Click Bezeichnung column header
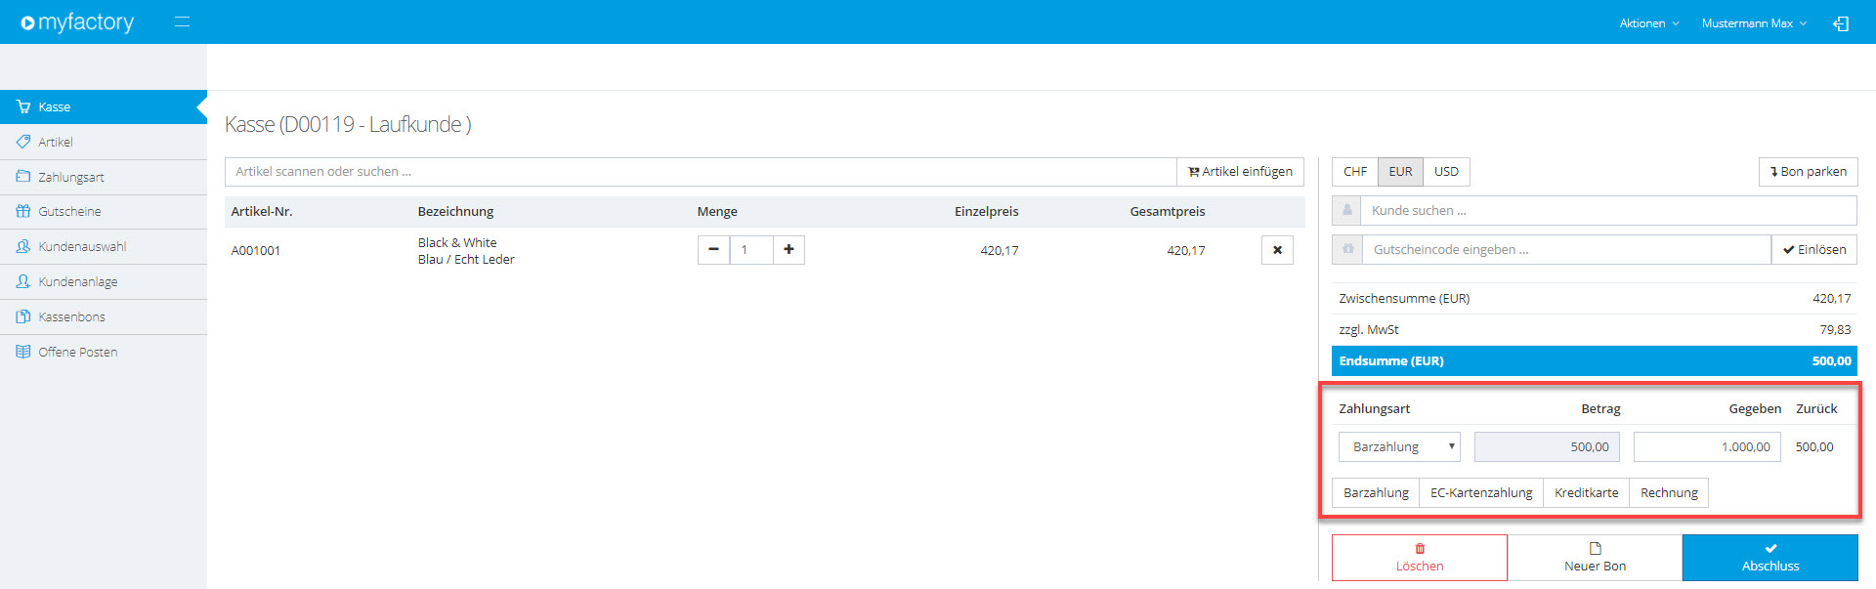The width and height of the screenshot is (1876, 589). point(455,212)
